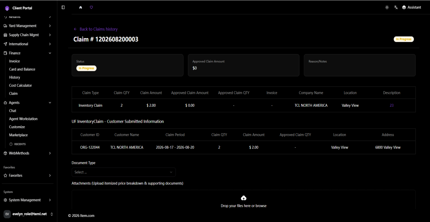The image size is (430, 222).
Task: Open the language translation icon
Action: coord(396,7)
